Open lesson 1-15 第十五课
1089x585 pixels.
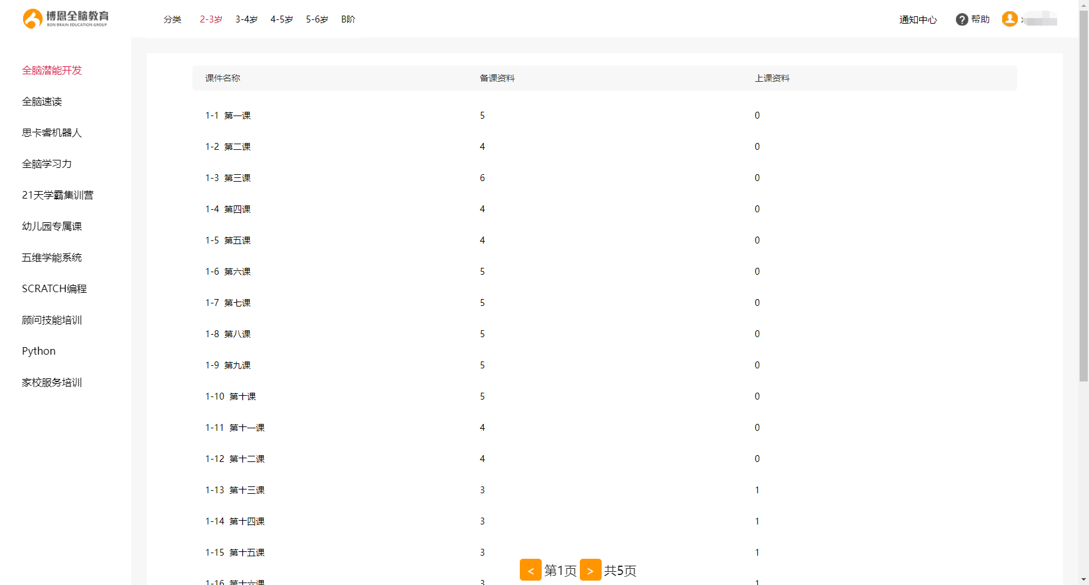point(235,553)
